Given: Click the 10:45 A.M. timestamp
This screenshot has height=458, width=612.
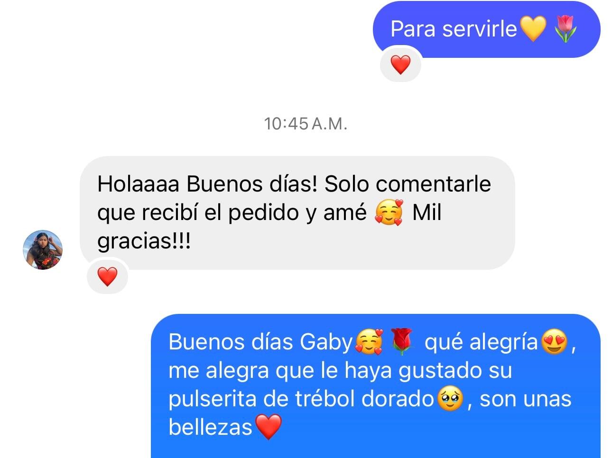Looking at the screenshot, I should click(306, 124).
